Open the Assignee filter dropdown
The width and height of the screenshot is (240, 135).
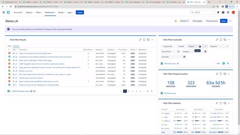(x=219, y=46)
